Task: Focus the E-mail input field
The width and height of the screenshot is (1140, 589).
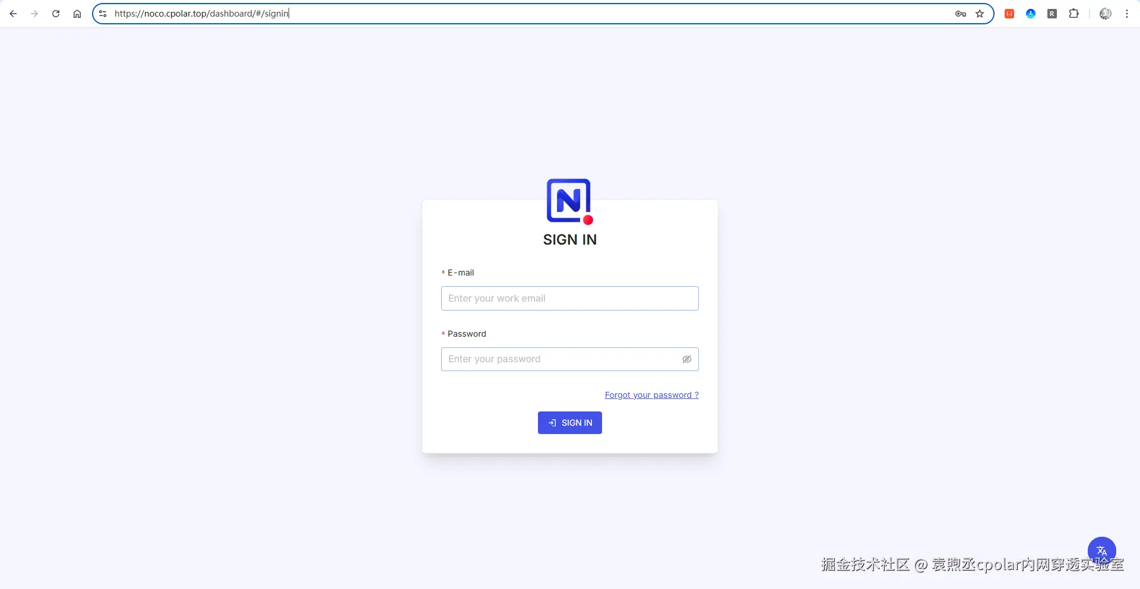Action: [x=570, y=299]
